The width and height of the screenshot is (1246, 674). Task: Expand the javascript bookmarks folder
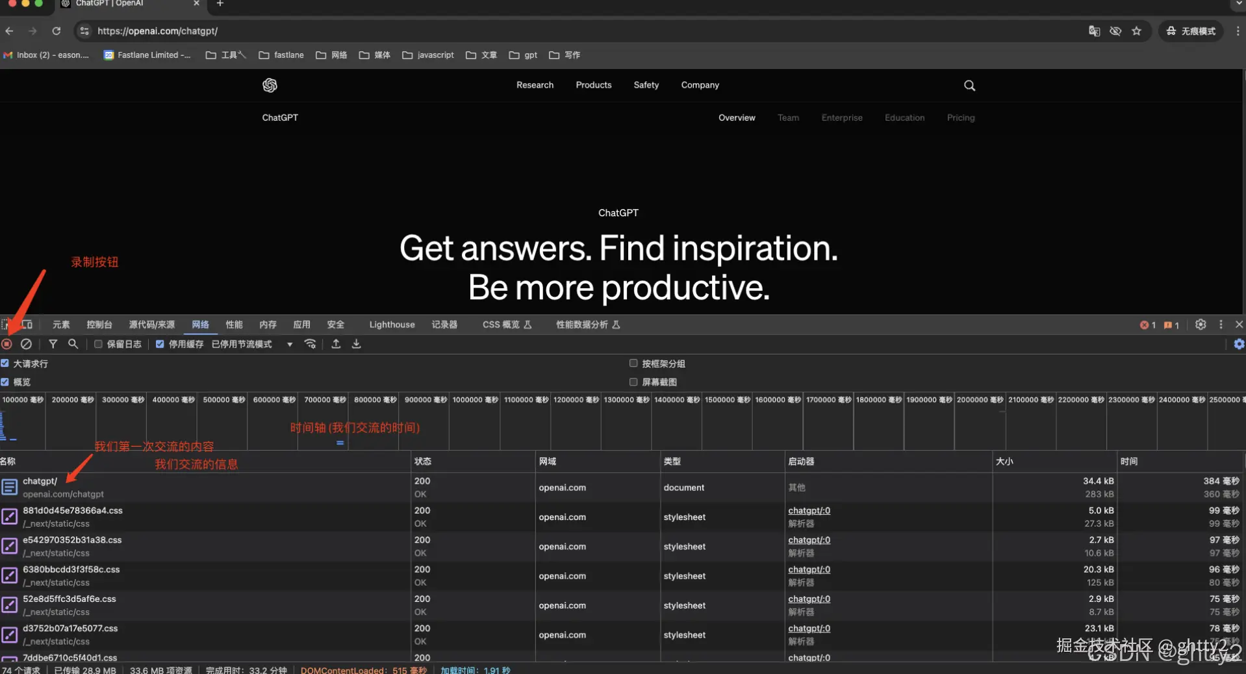click(428, 55)
